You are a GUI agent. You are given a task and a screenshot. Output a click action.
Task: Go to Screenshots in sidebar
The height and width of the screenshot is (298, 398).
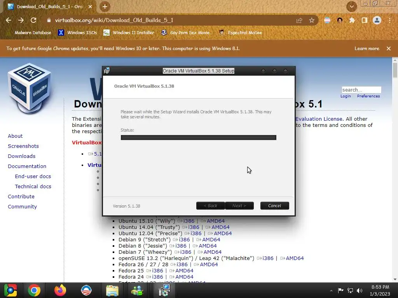(23, 146)
